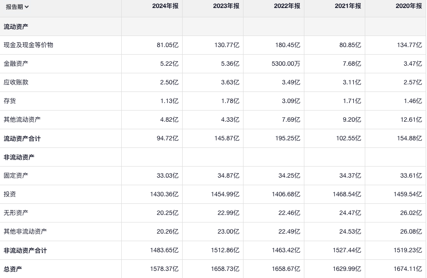Click the 5300.00万 financial assets cell
427x278 pixels.
tap(286, 64)
